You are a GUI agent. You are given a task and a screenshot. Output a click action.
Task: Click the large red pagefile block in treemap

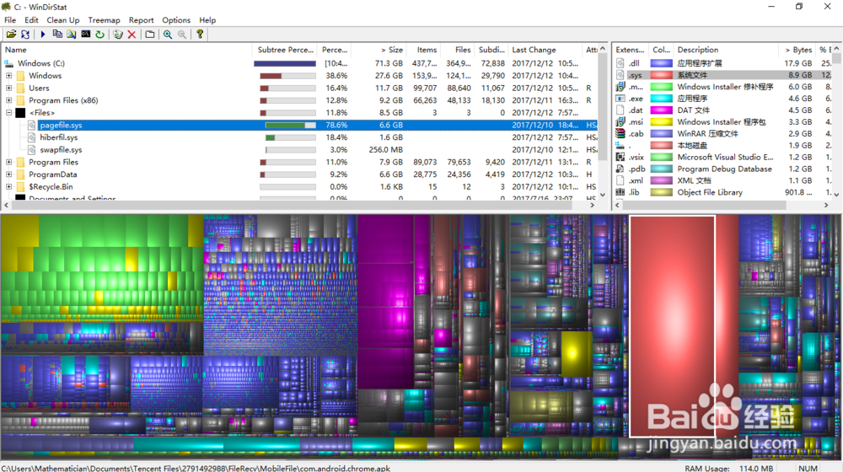click(x=672, y=326)
